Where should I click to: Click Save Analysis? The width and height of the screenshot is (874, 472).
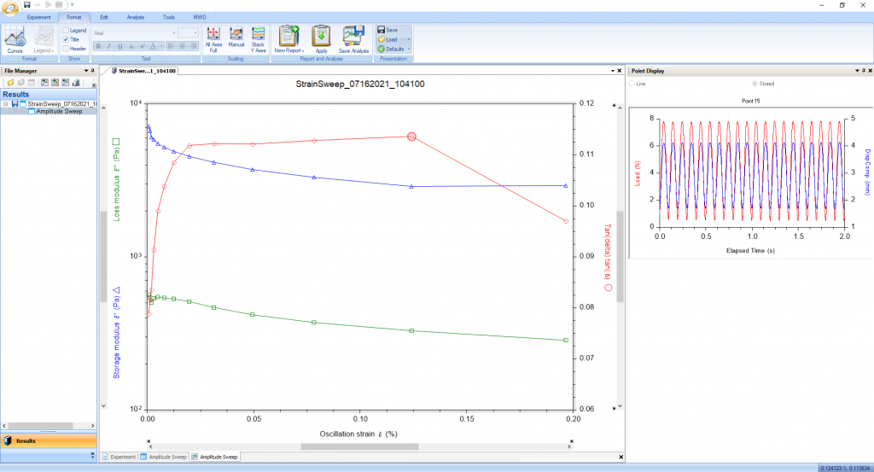(x=353, y=39)
